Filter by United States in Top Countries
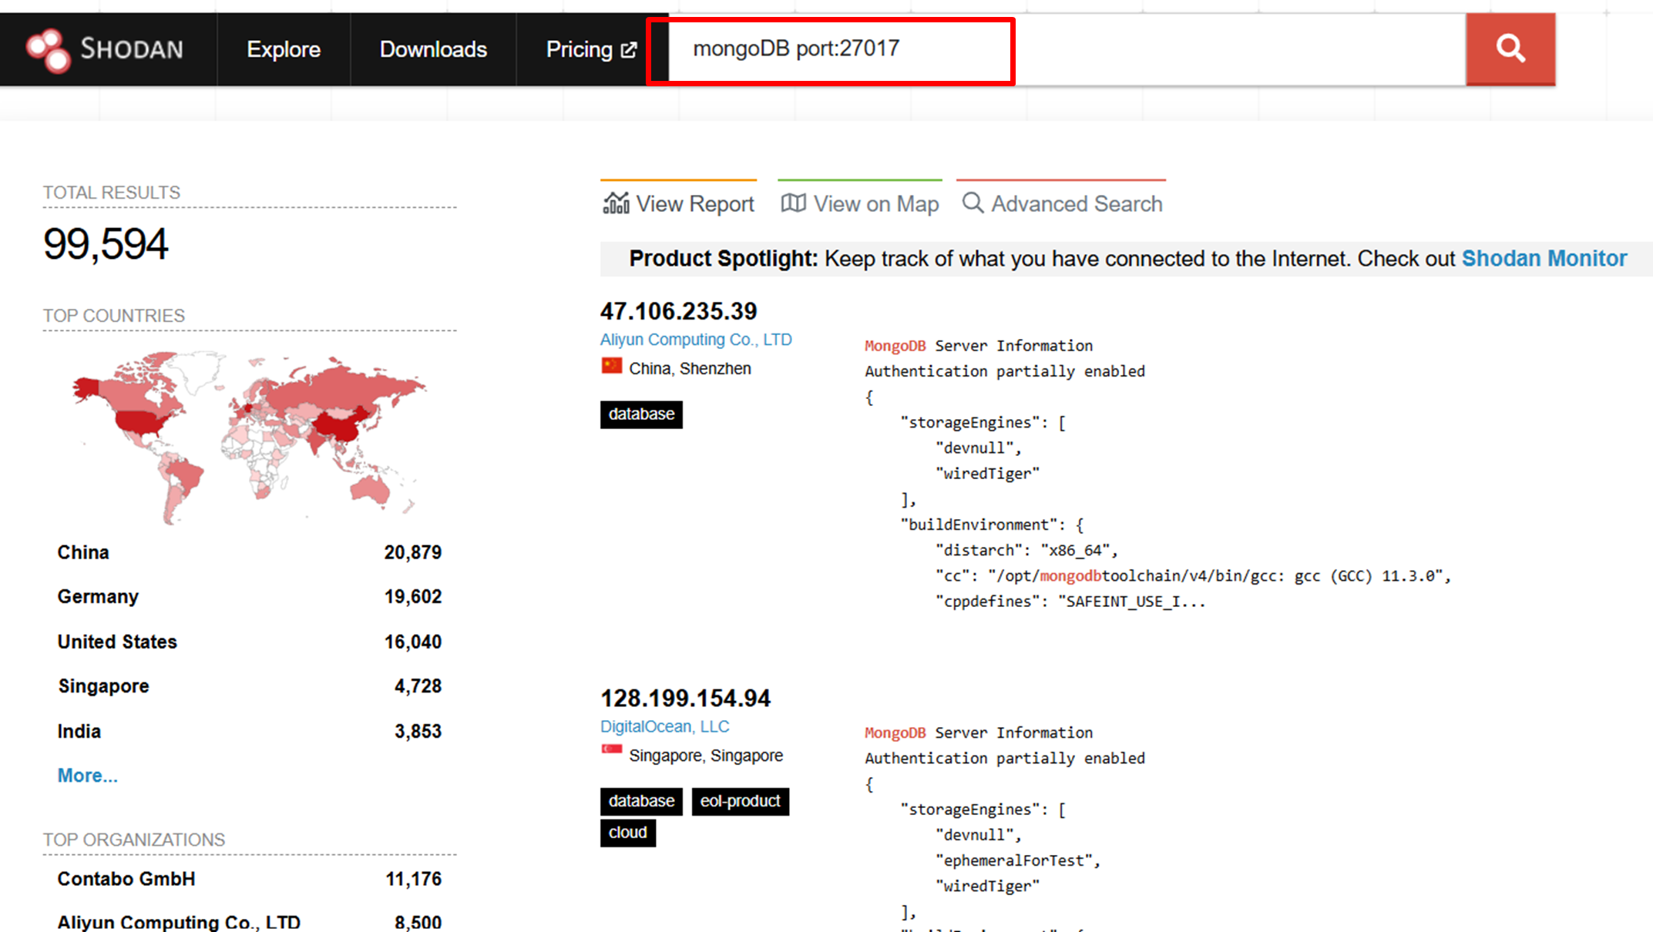The width and height of the screenshot is (1653, 932). point(117,642)
